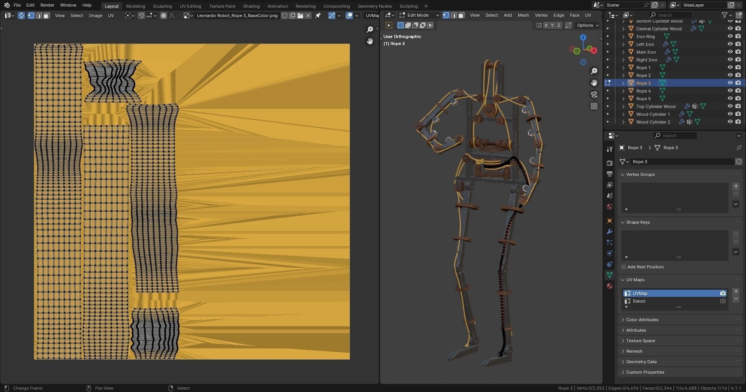Select edge select mode in 3D viewport header
Screen dimensions: 746x392
coord(453,15)
